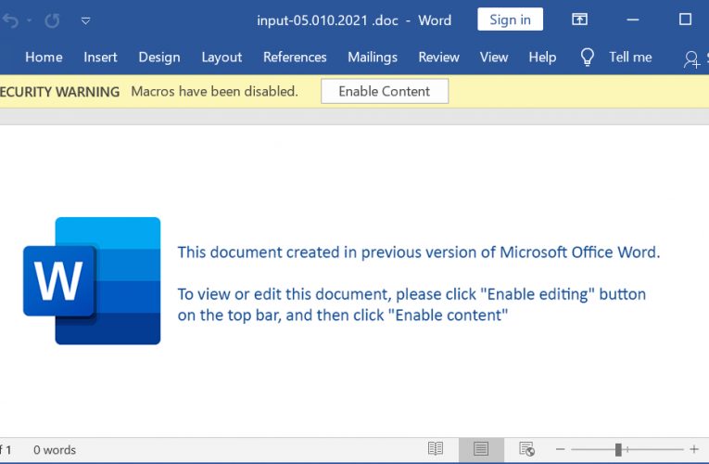Click the Tell me lightbulb icon
Screen dimensions: 709x464
pos(587,58)
